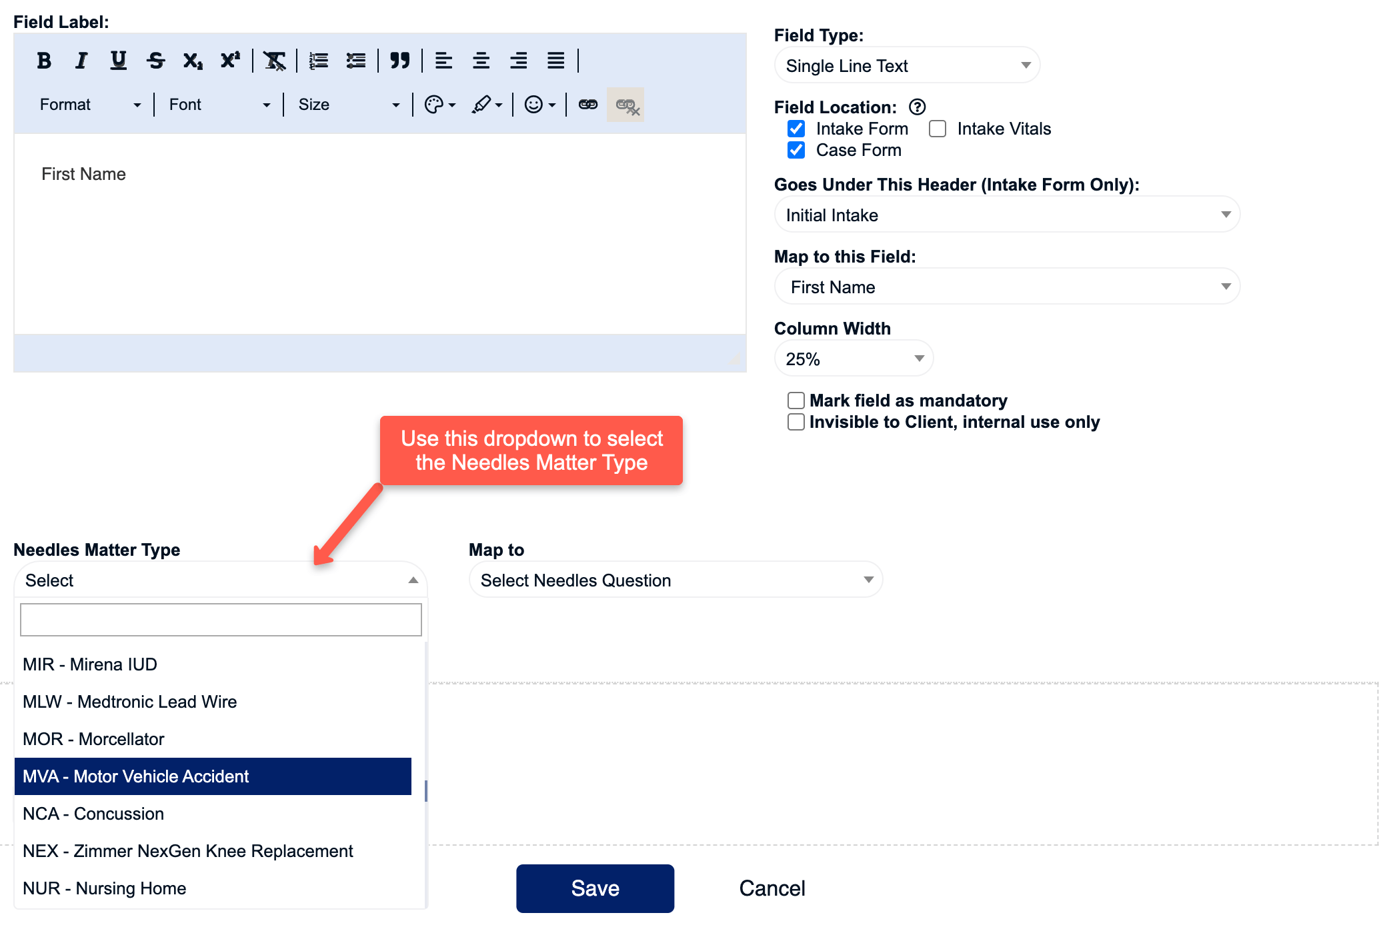Open the Select Needles Question dropdown
The image size is (1379, 933).
(675, 580)
